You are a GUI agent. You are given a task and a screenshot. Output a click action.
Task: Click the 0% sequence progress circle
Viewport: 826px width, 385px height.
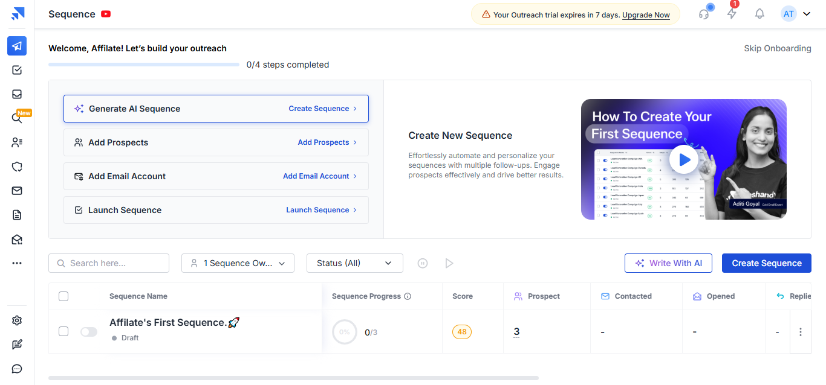[x=345, y=332]
